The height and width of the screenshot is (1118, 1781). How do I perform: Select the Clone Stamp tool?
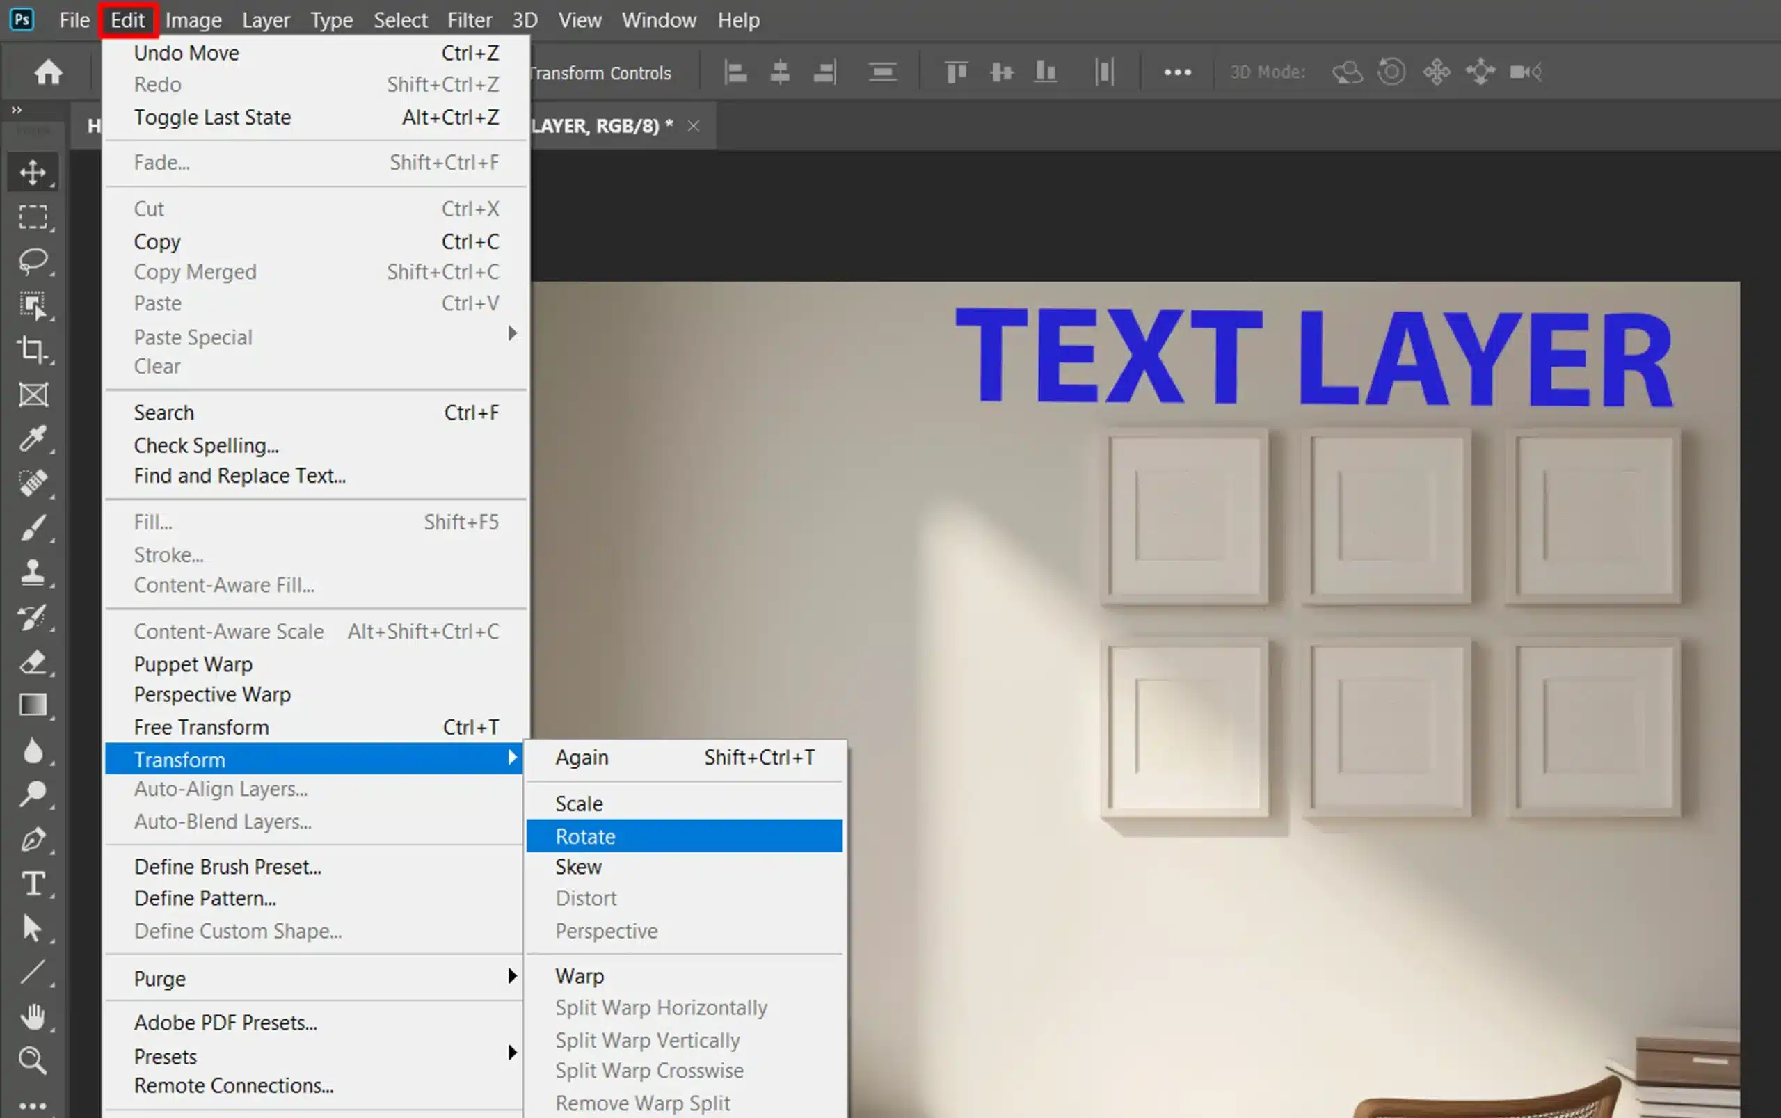tap(33, 573)
